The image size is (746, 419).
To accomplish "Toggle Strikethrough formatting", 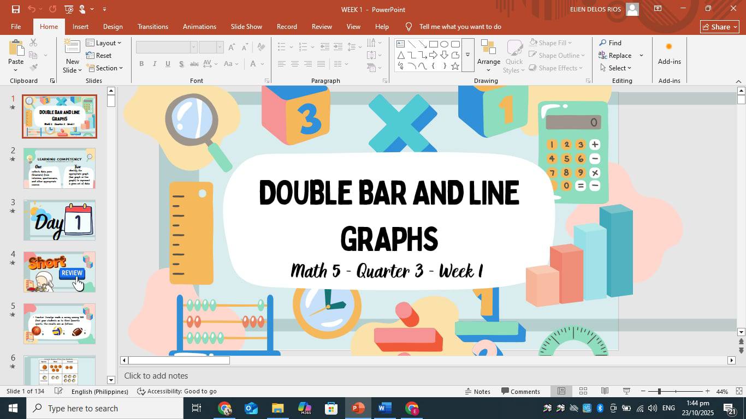I will coord(194,64).
